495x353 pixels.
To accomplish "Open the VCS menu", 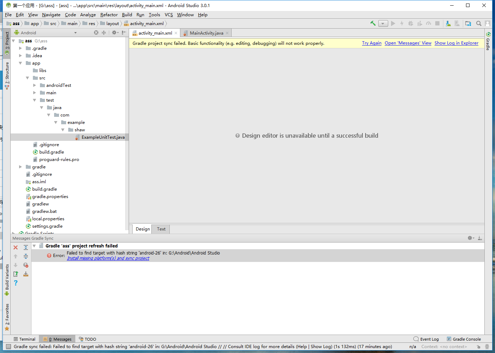I will (169, 15).
